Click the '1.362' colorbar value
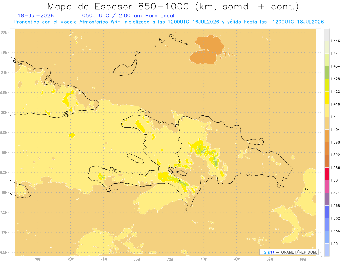 (336, 218)
